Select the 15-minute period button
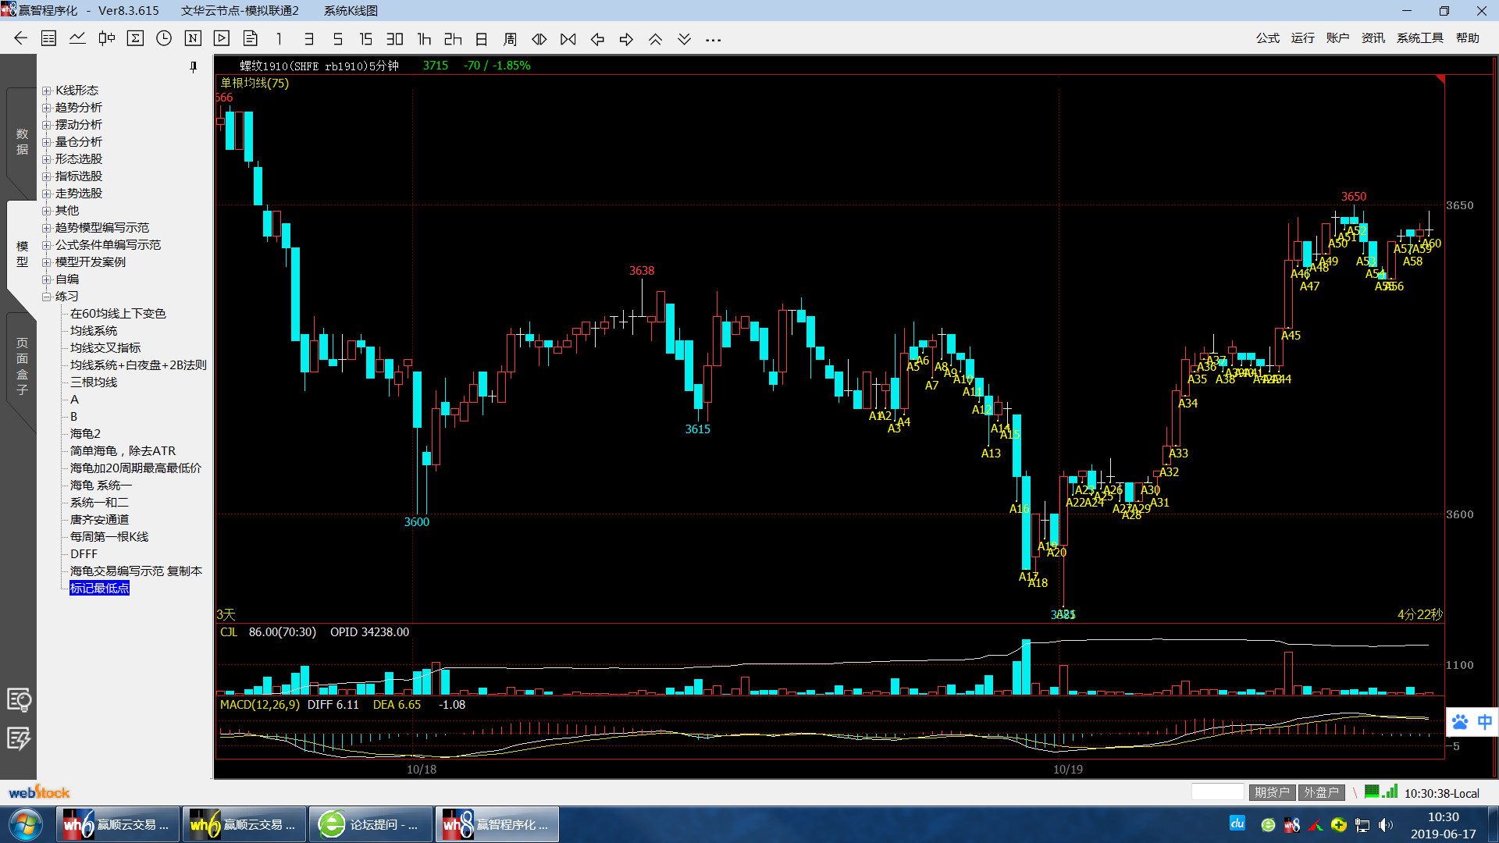Screen dimensions: 1499x843 365,39
